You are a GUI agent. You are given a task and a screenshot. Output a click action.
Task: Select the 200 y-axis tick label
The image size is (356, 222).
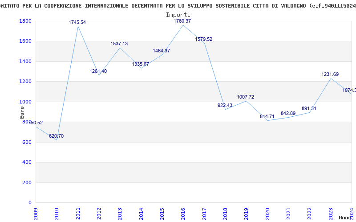(x=27, y=182)
